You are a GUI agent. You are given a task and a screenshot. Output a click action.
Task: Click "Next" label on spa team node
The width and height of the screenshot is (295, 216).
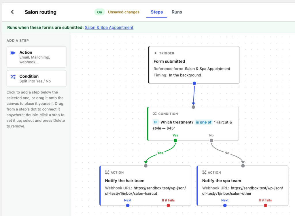[x=225, y=200]
